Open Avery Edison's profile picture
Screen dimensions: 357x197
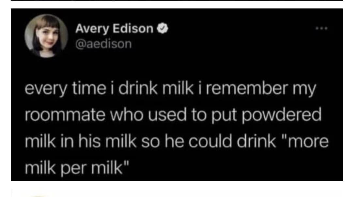click(46, 35)
